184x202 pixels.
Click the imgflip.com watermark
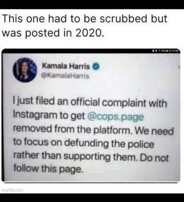(x=12, y=190)
